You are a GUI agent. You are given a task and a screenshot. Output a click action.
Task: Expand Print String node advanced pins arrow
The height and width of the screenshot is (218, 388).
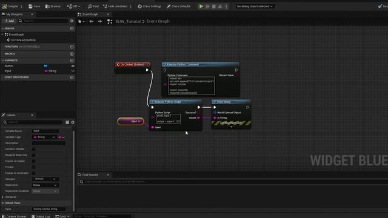pyautogui.click(x=232, y=127)
